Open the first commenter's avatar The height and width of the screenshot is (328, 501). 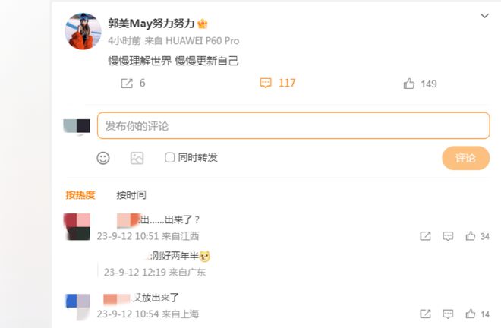tap(77, 227)
